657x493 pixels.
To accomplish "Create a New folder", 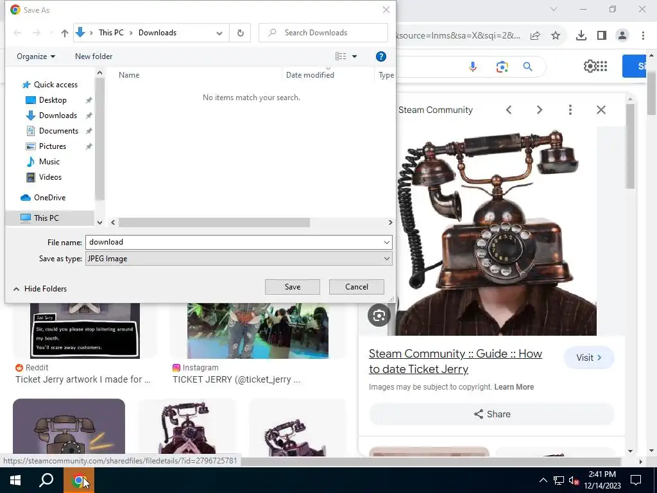I will pos(94,56).
